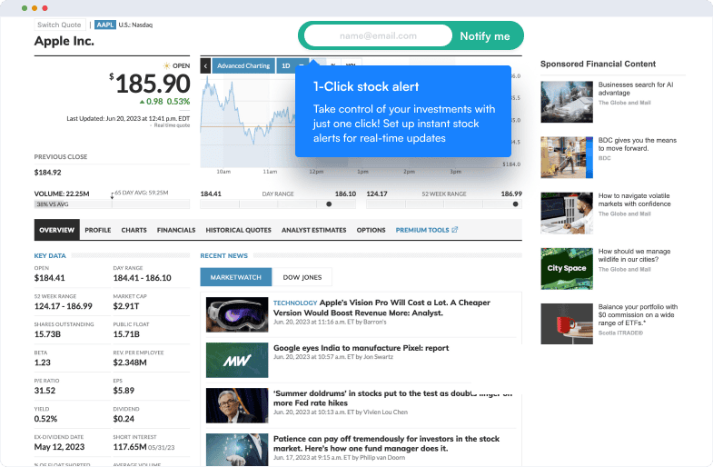Select the market cap value $2.91T
Screen dimensions: 713x467
[x=126, y=306]
